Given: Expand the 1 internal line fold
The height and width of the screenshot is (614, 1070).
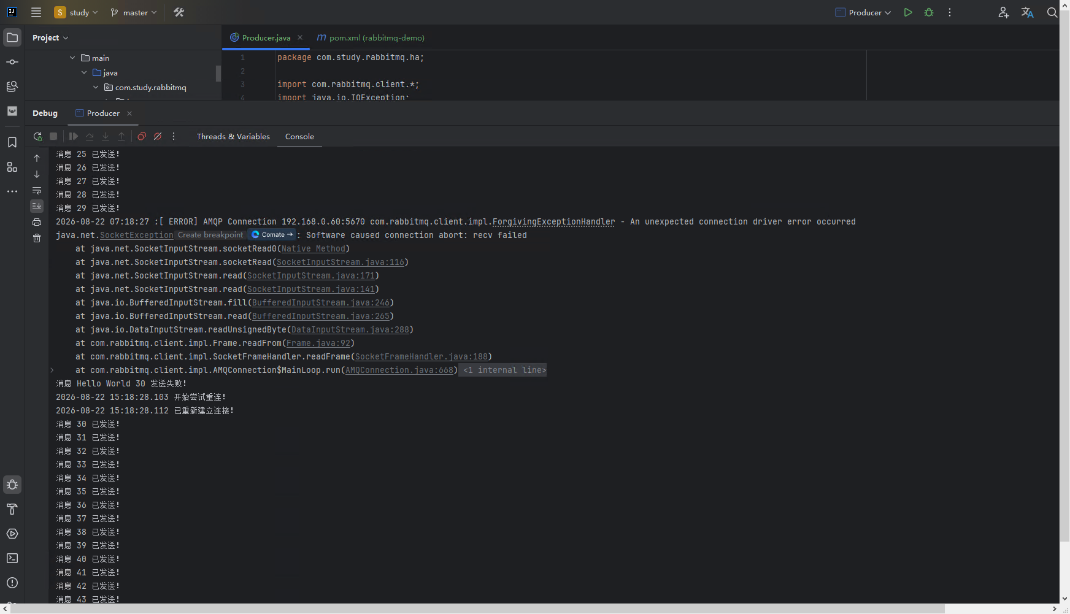Looking at the screenshot, I should tap(503, 370).
